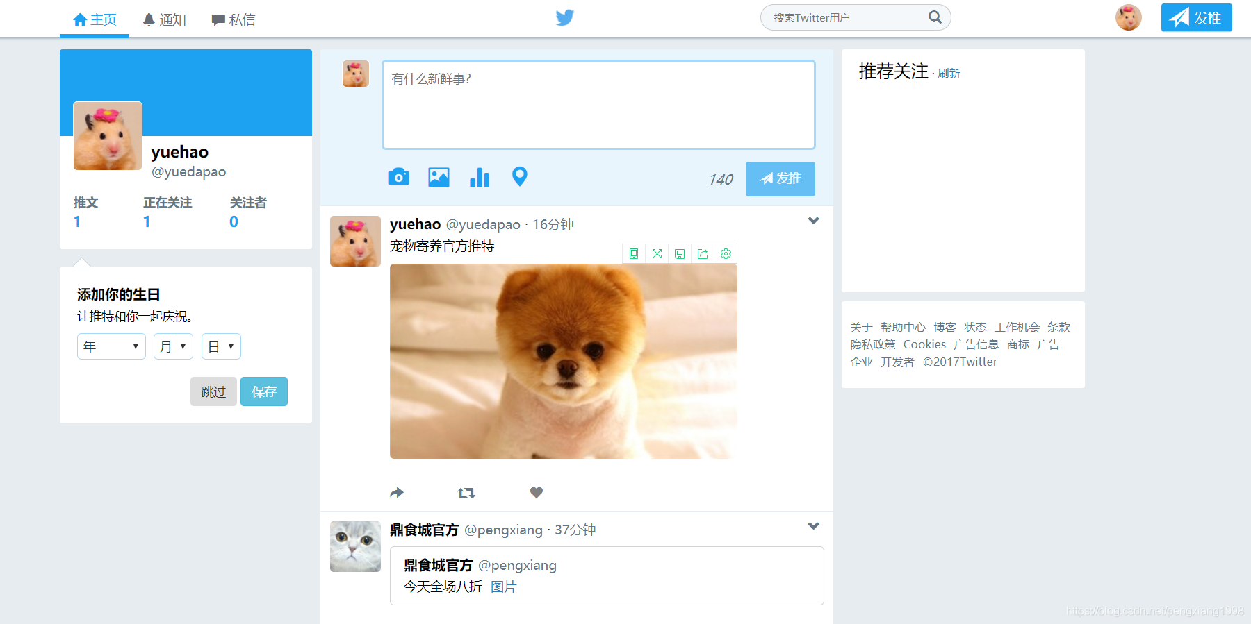Open the 条款 footer link
This screenshot has height=624, width=1251.
(x=1058, y=327)
